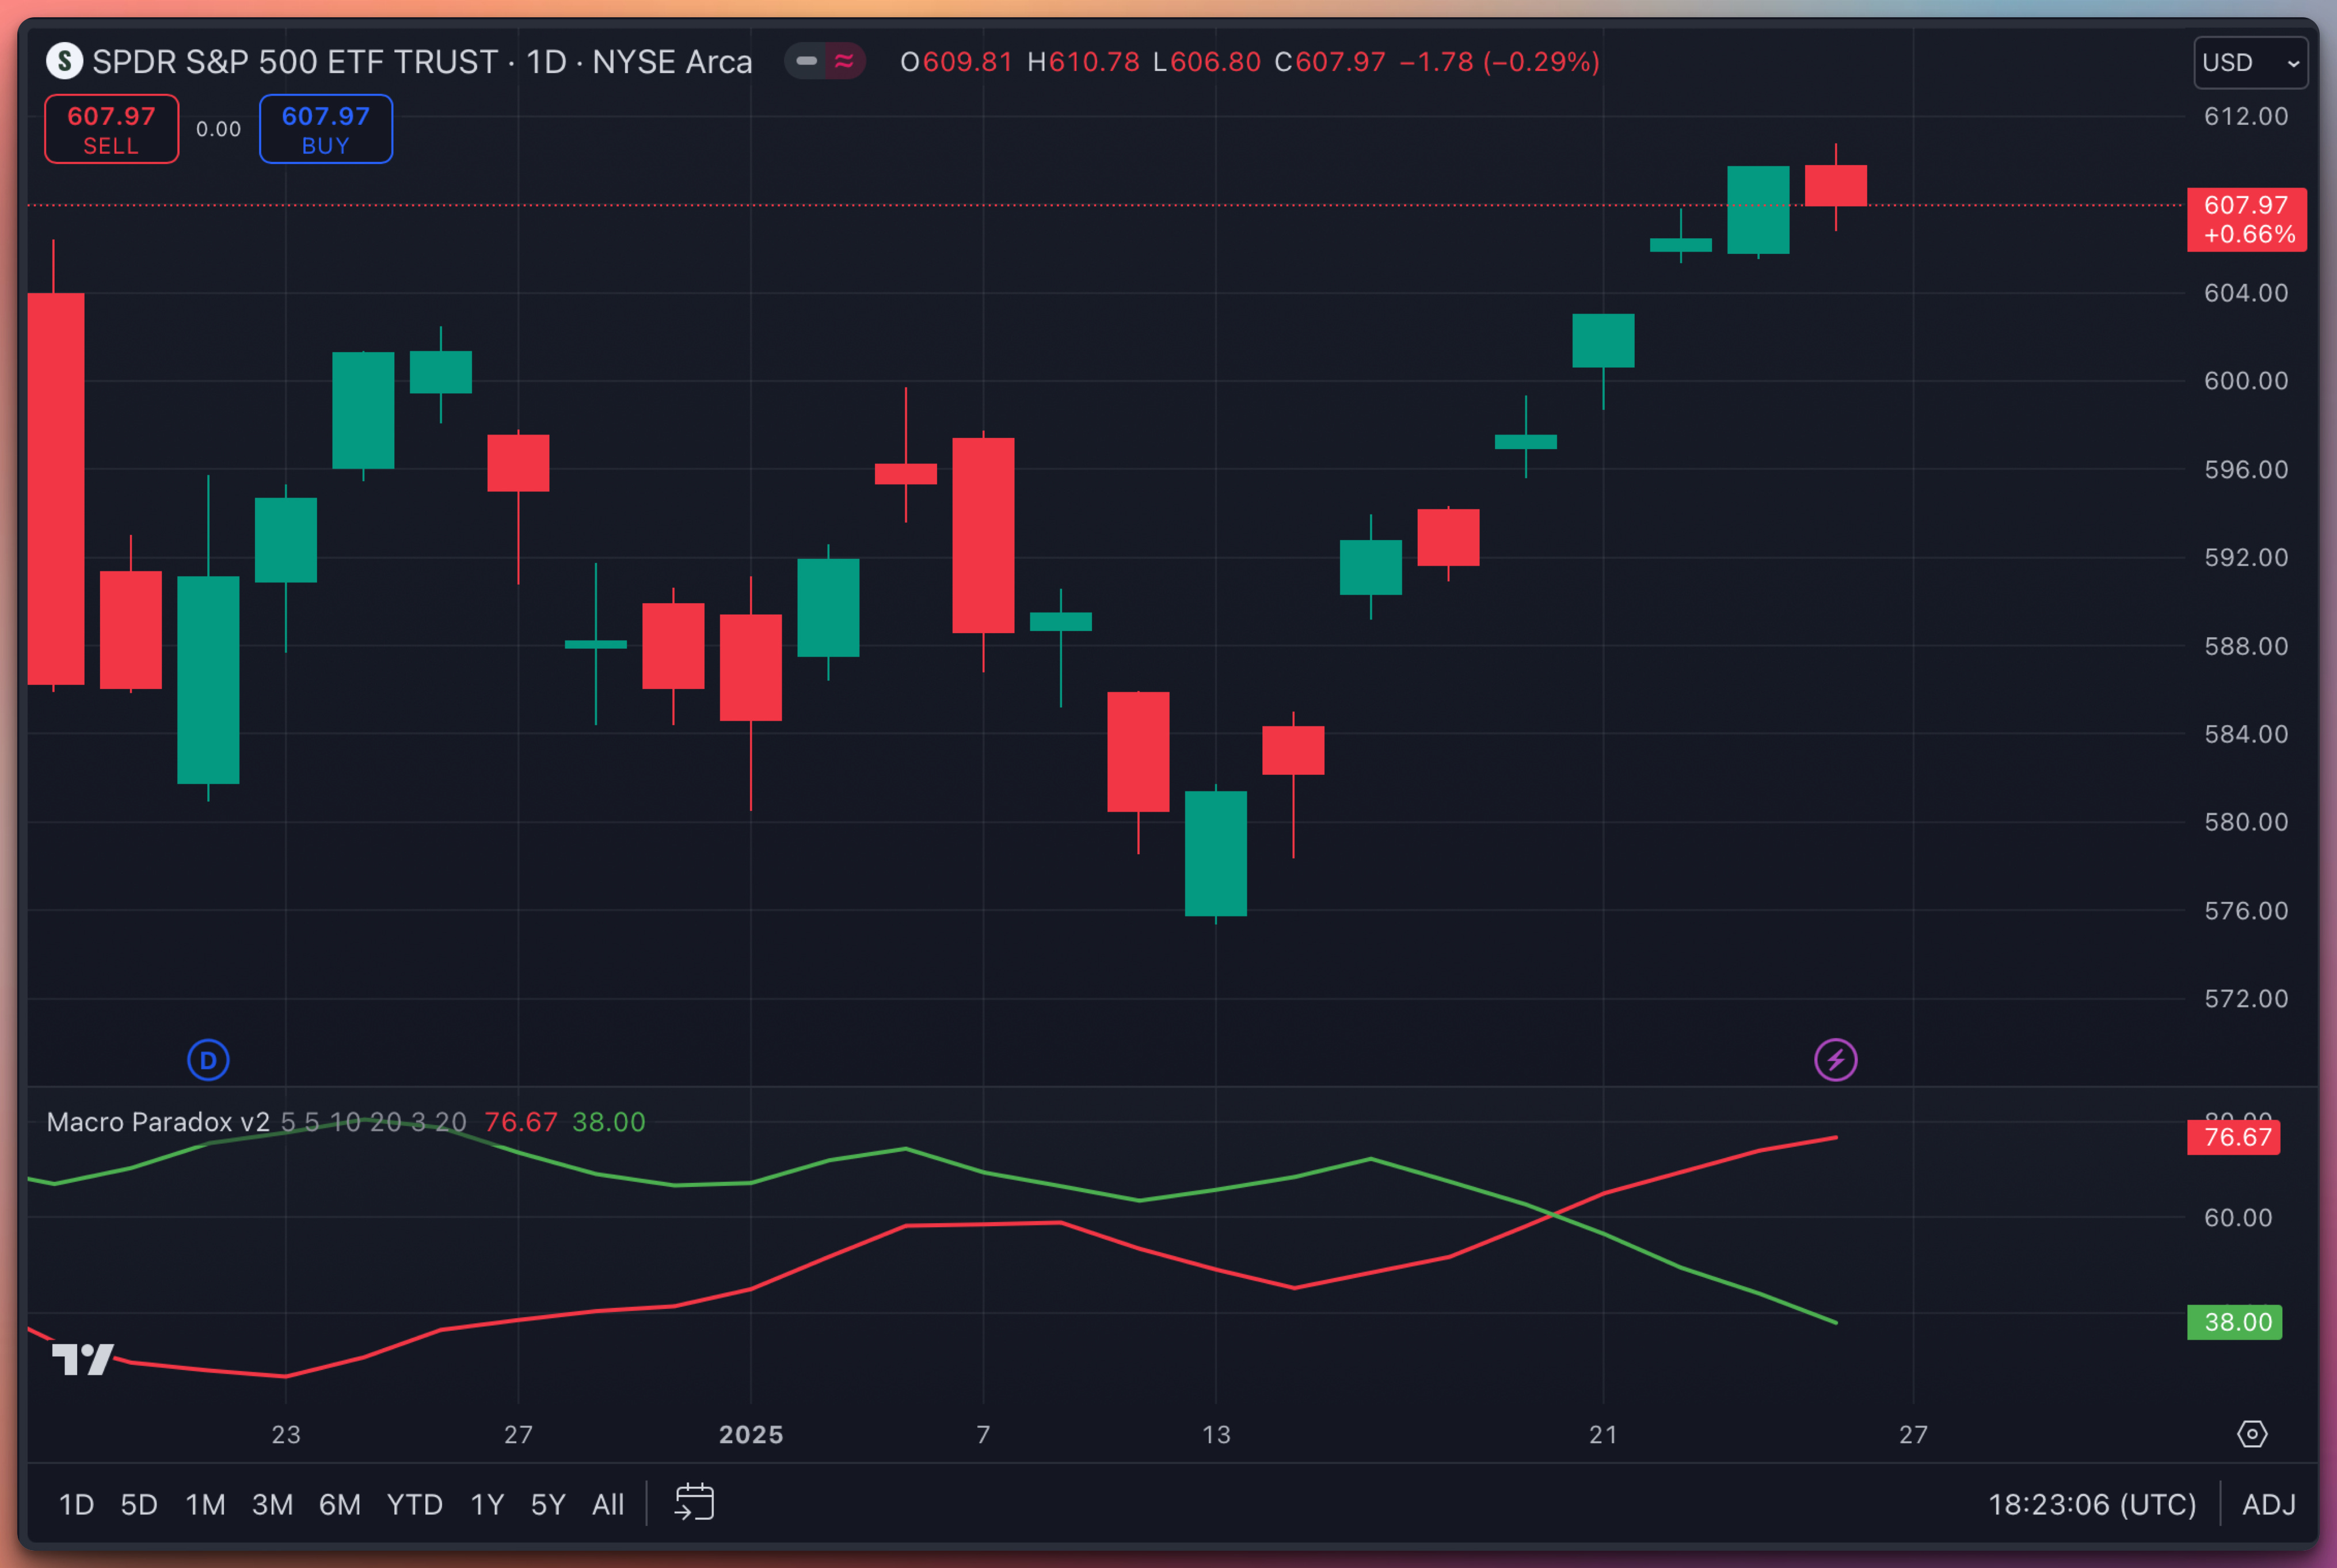
Task: Click the large red candle on January 7
Action: pos(983,535)
